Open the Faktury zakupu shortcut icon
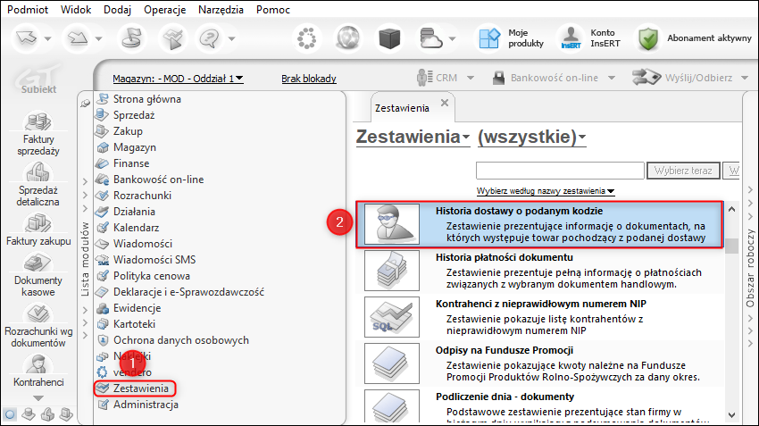This screenshot has height=426, width=759. [38, 222]
